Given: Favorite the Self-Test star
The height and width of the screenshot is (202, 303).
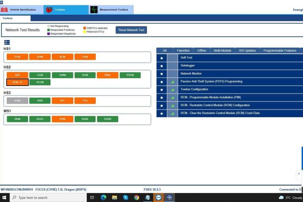Looking at the screenshot, I should pyautogui.click(x=162, y=58).
